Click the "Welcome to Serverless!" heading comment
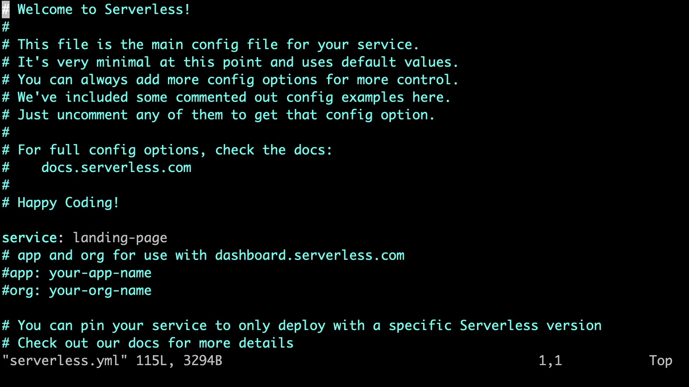 point(103,10)
